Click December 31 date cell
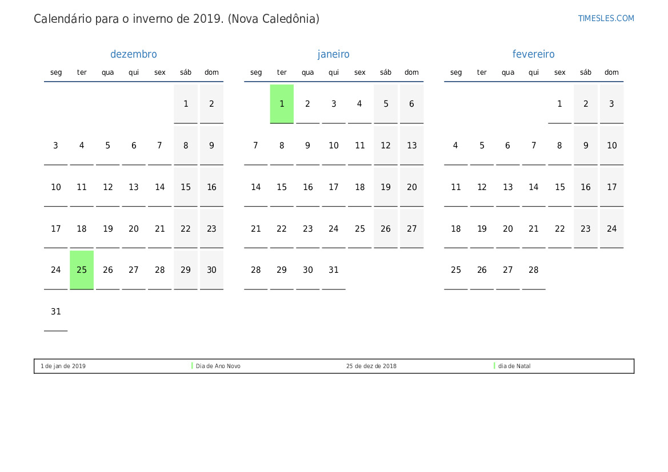Image resolution: width=668 pixels, height=472 pixels. point(56,312)
